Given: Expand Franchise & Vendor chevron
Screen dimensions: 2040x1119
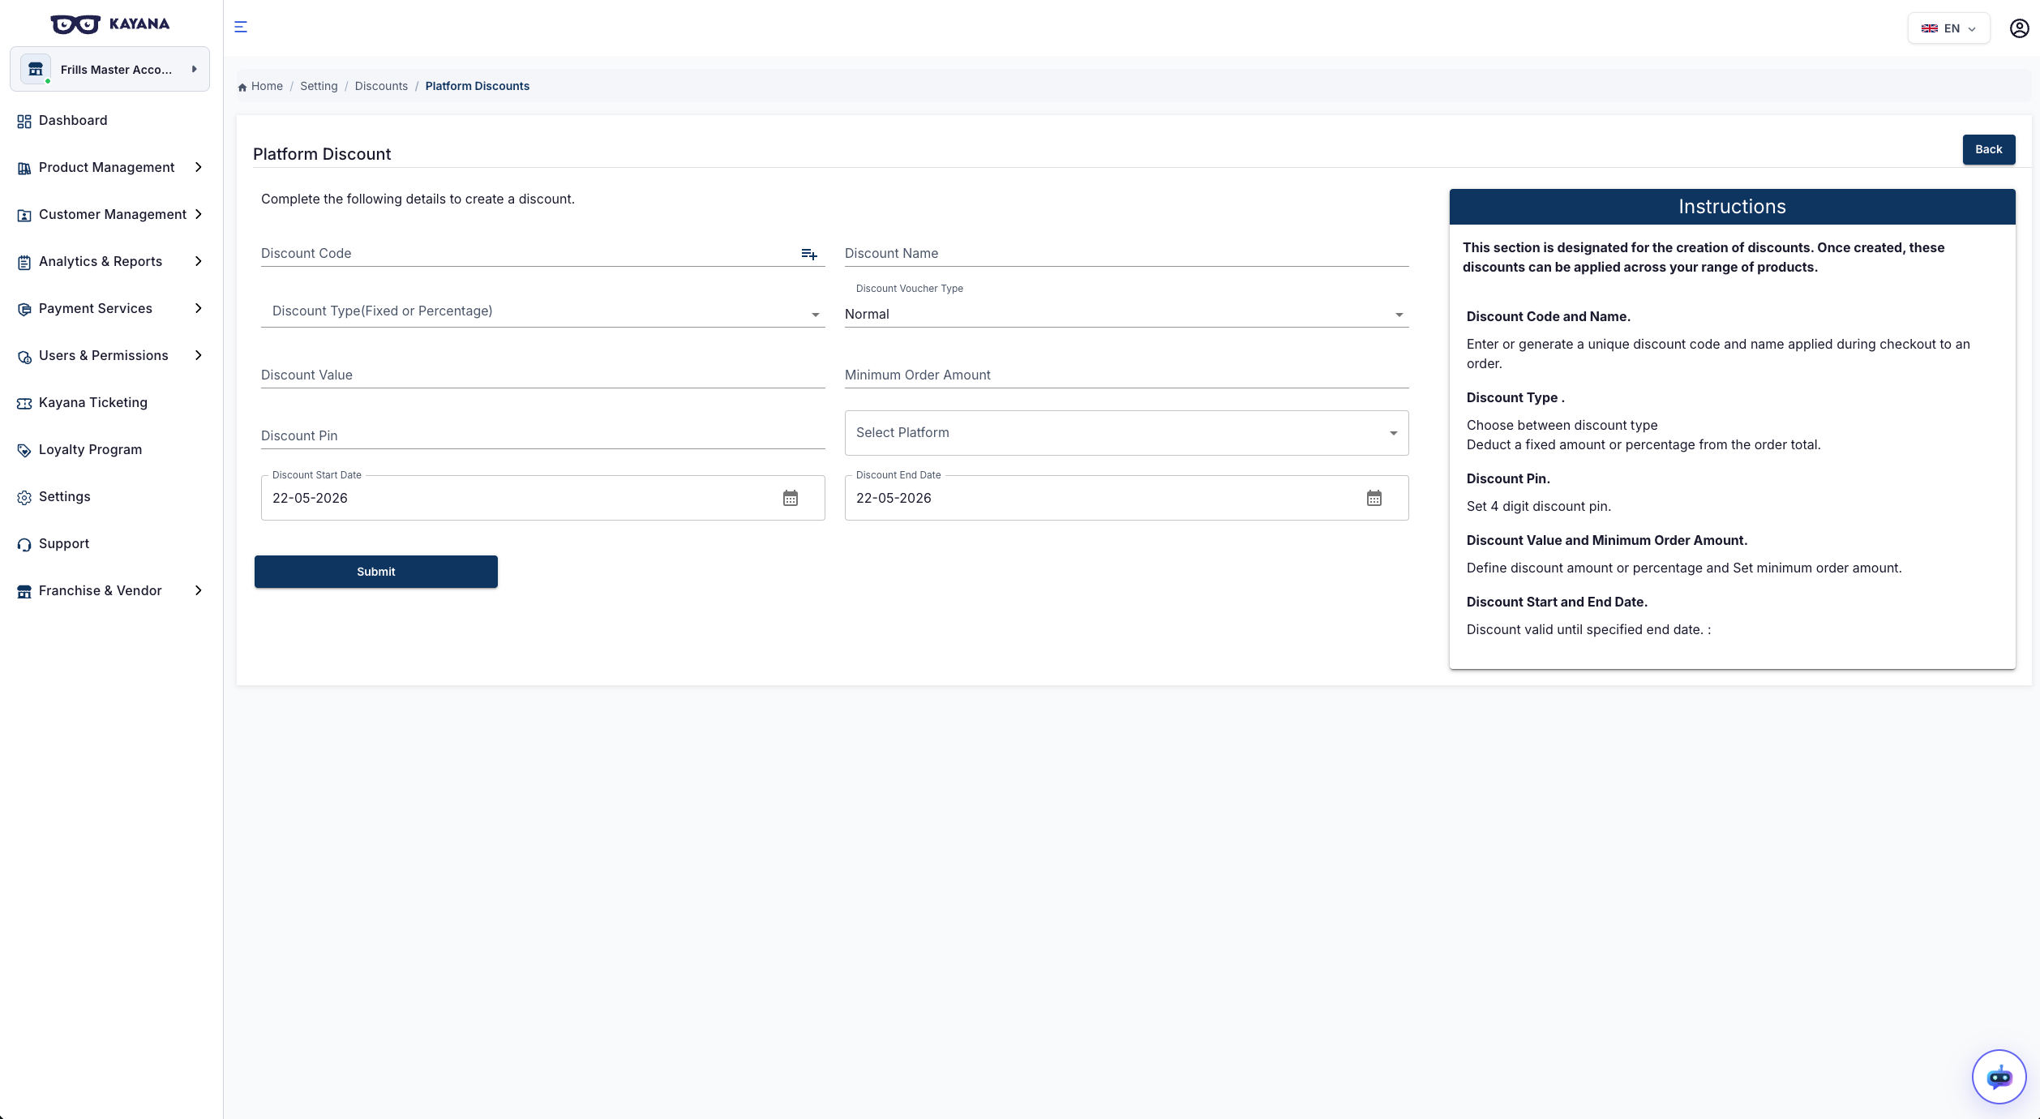Looking at the screenshot, I should [x=199, y=590].
